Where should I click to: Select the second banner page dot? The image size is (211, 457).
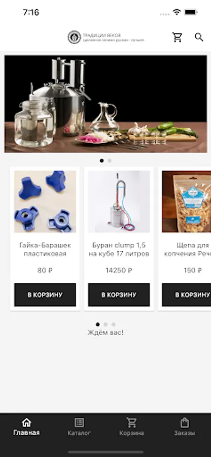tap(109, 160)
